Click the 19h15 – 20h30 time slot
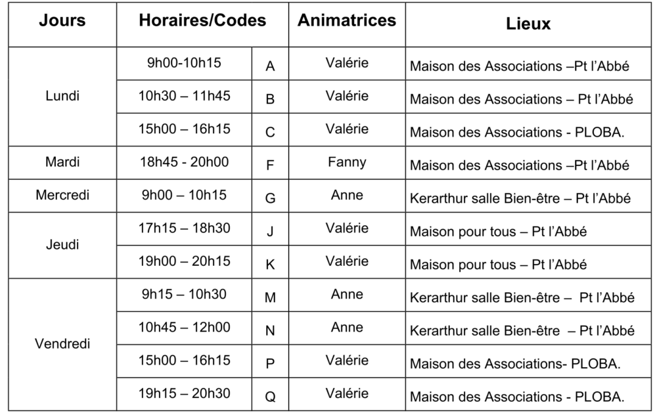This screenshot has height=415, width=657. [x=184, y=394]
